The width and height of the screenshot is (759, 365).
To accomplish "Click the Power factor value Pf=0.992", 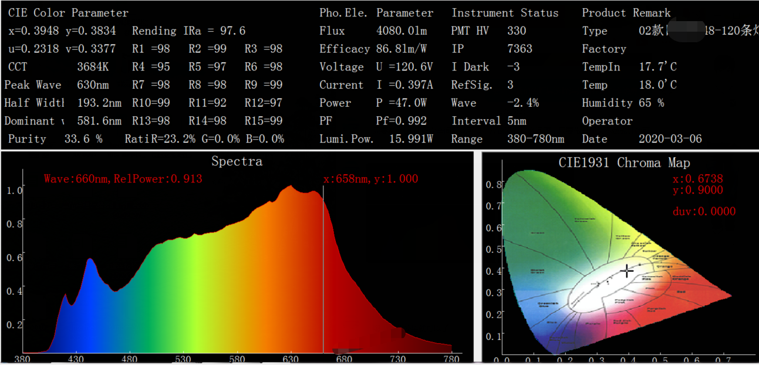I will (x=401, y=121).
